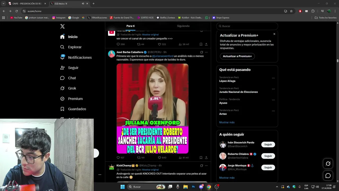Bookmark José Barba Caballero's post
Image resolution: width=339 pixels, height=191 pixels.
click(x=201, y=158)
